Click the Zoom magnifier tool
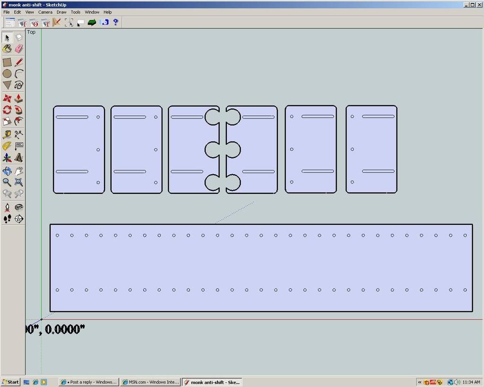This screenshot has width=484, height=387. (x=7, y=182)
